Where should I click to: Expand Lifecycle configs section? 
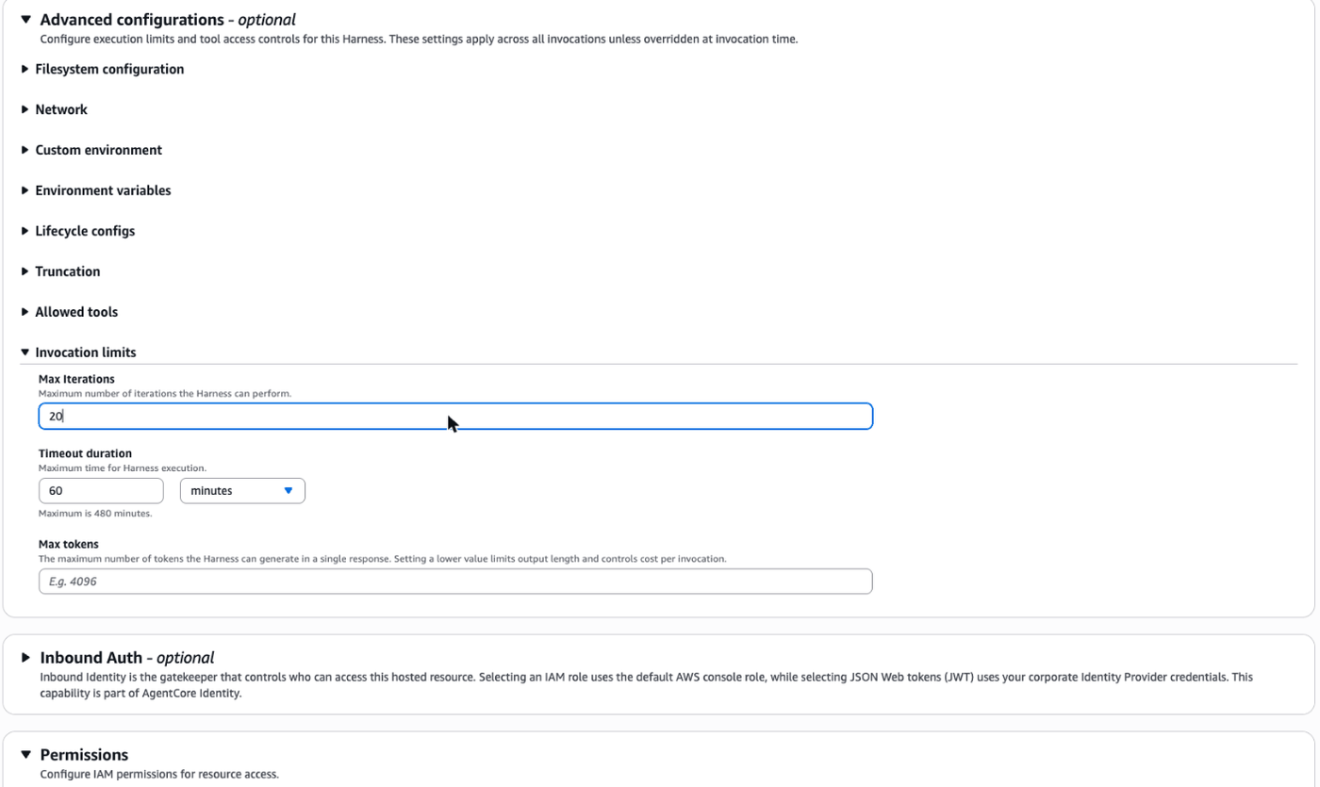[x=78, y=231]
